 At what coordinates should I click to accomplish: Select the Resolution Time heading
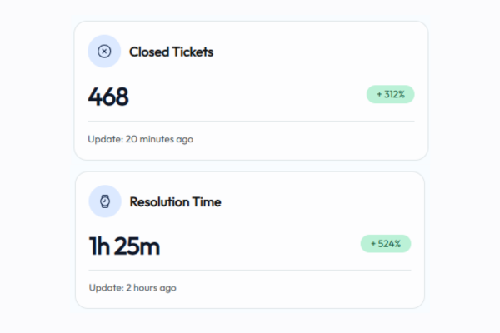tap(175, 201)
